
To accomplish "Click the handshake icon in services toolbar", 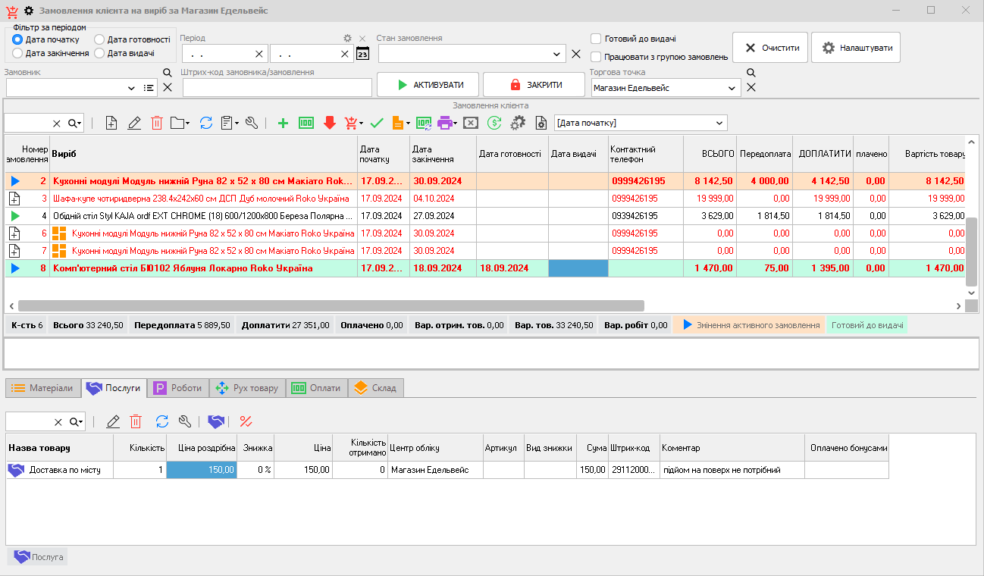I will [216, 421].
